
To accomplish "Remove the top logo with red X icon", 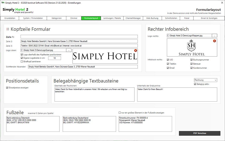I will [136, 51].
